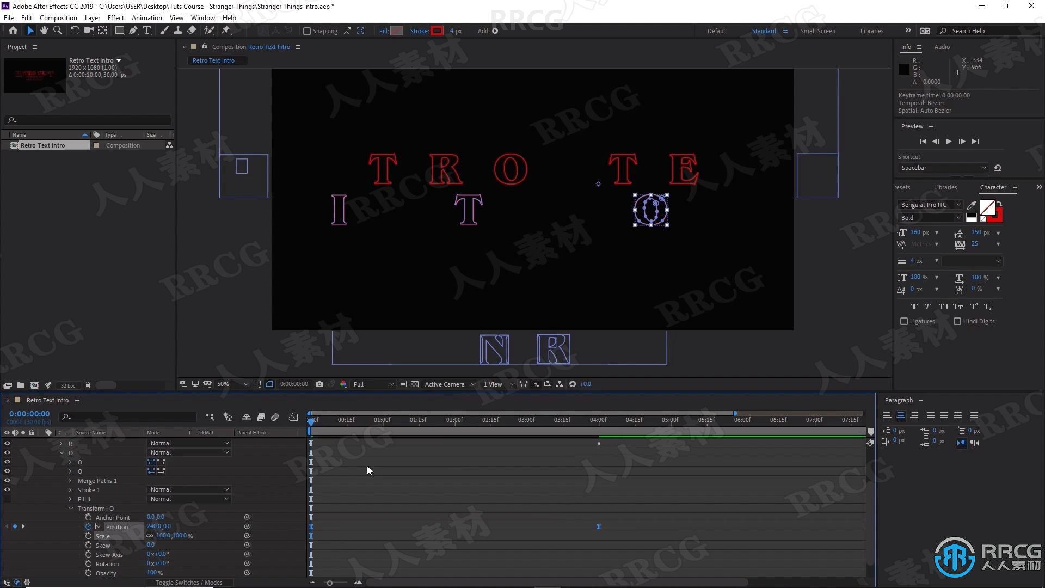Enable the Snapping checkbox
The width and height of the screenshot is (1045, 588).
coord(307,31)
